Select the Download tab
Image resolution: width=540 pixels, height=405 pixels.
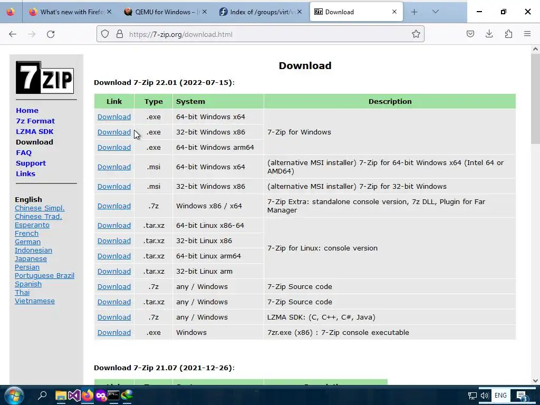coord(356,12)
